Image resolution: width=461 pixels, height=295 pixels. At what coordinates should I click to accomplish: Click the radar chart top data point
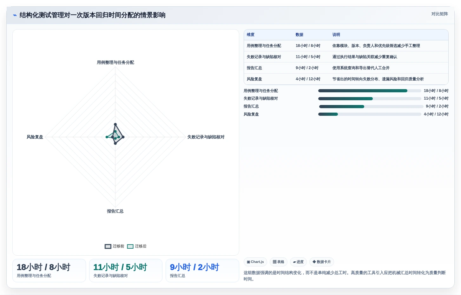(x=115, y=124)
